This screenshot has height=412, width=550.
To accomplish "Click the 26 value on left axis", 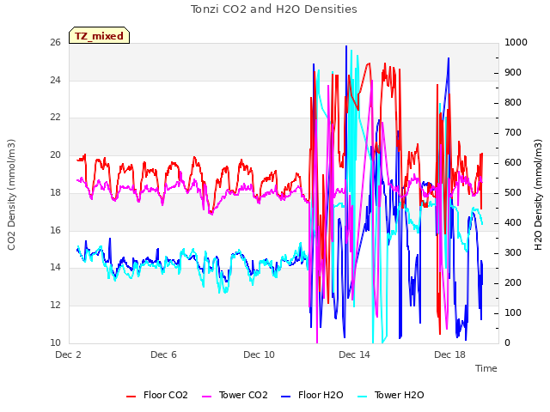I will point(55,42).
